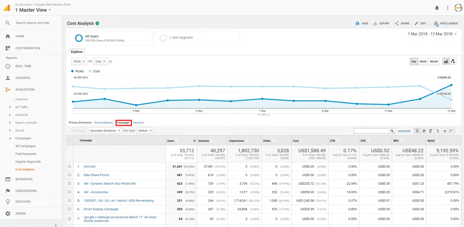Open Discover lightbulb icon
This screenshot has height=227, width=464.
(x=8, y=202)
